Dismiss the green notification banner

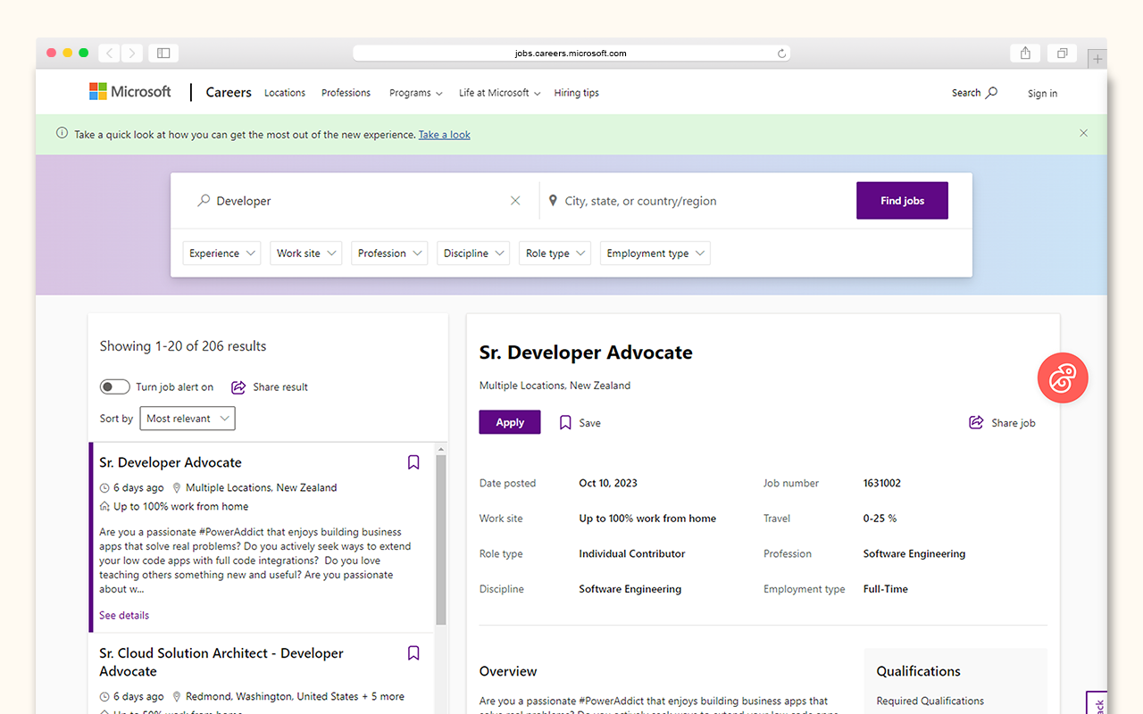pyautogui.click(x=1083, y=134)
